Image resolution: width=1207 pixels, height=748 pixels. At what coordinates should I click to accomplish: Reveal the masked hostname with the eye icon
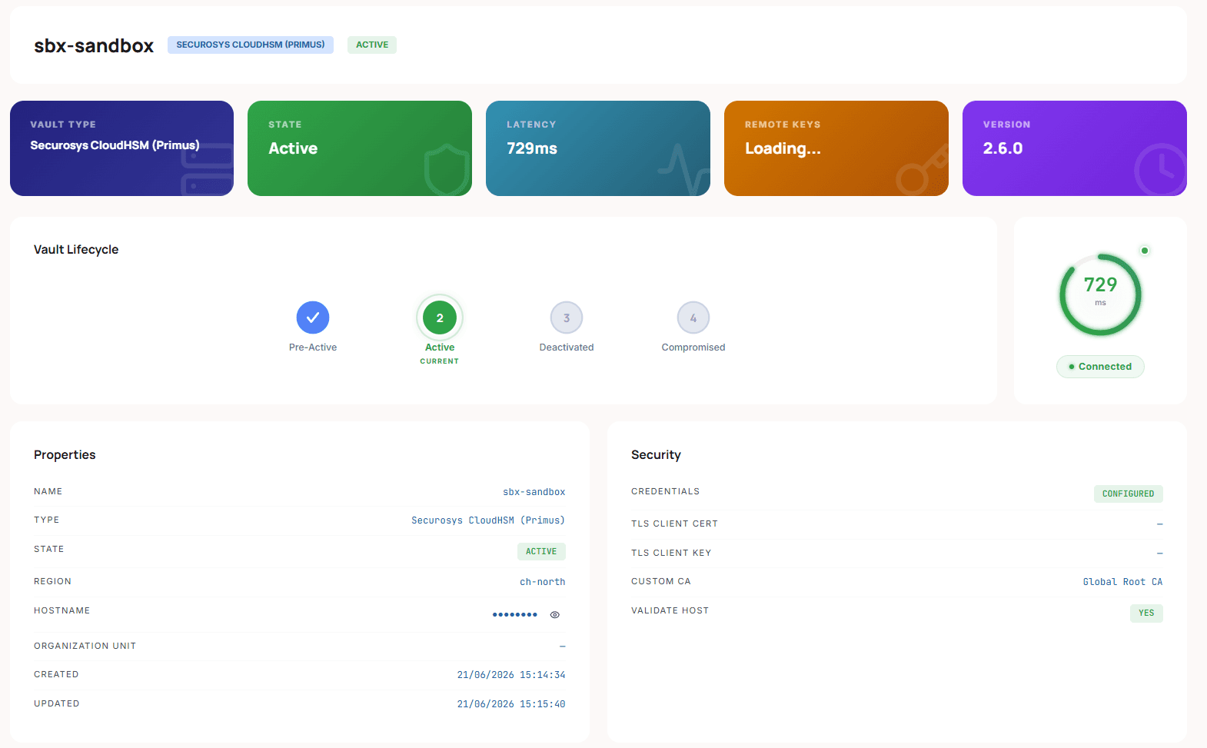[x=555, y=615]
